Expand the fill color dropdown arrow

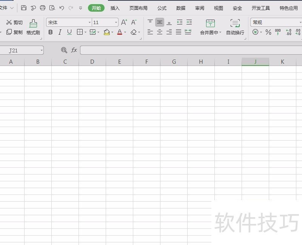click(x=112, y=32)
